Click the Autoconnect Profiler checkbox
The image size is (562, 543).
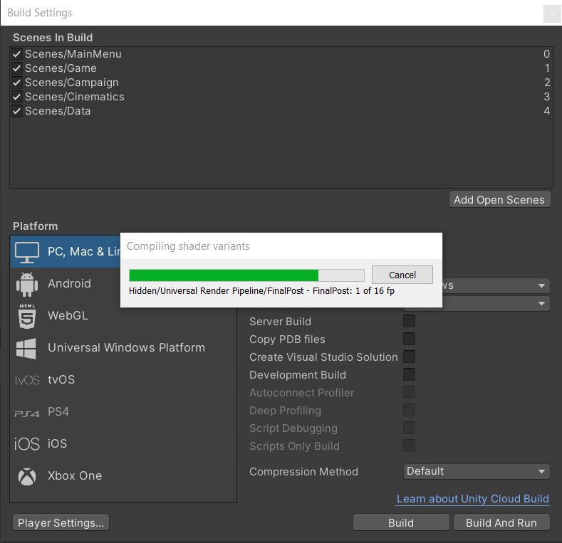click(x=409, y=392)
